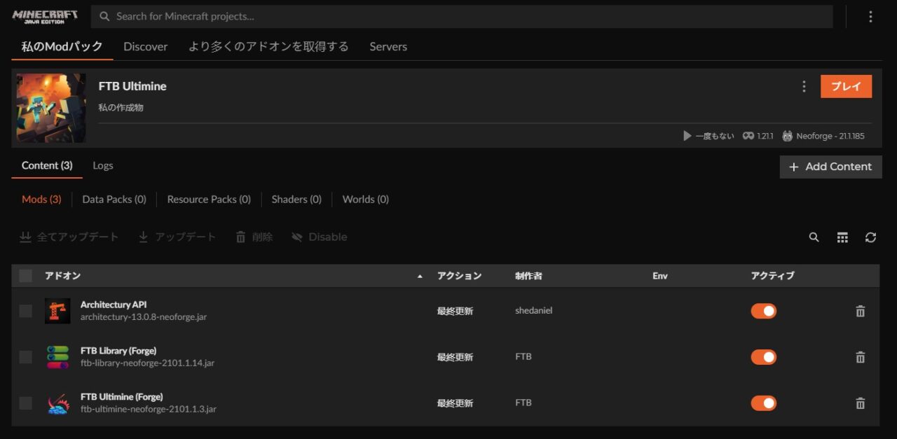Screen dimensions: 897x439
Task: Click the FTB Ultimine modpack thumbnail
Action: (51, 109)
